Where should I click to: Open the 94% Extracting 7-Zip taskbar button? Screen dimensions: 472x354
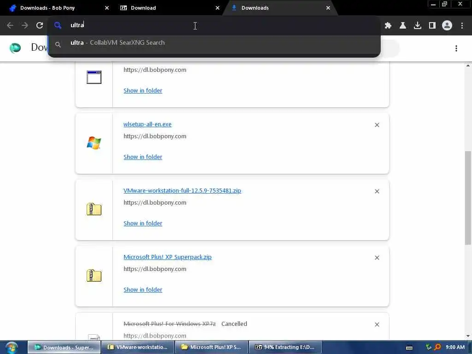tap(286, 348)
